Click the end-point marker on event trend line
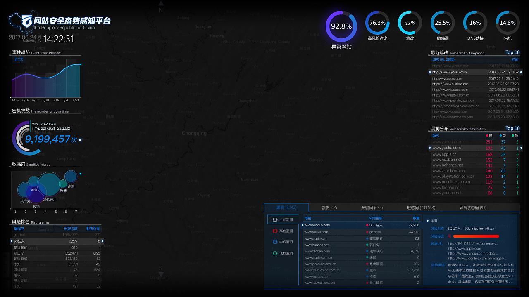The height and width of the screenshot is (297, 529). pos(80,64)
